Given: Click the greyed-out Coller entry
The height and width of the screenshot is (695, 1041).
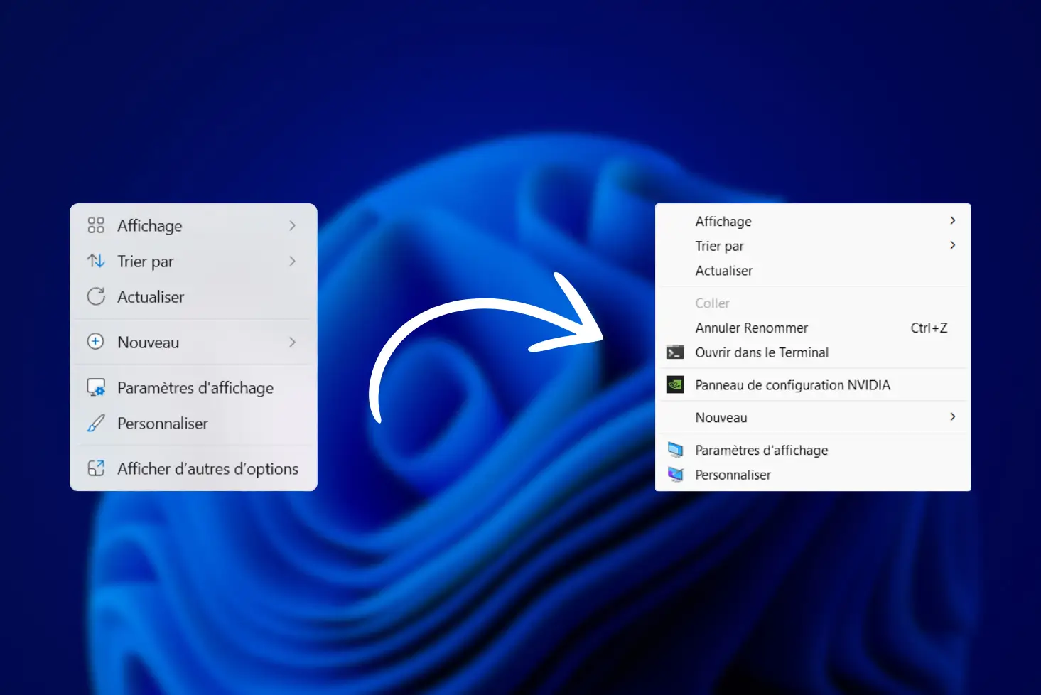Looking at the screenshot, I should [712, 303].
